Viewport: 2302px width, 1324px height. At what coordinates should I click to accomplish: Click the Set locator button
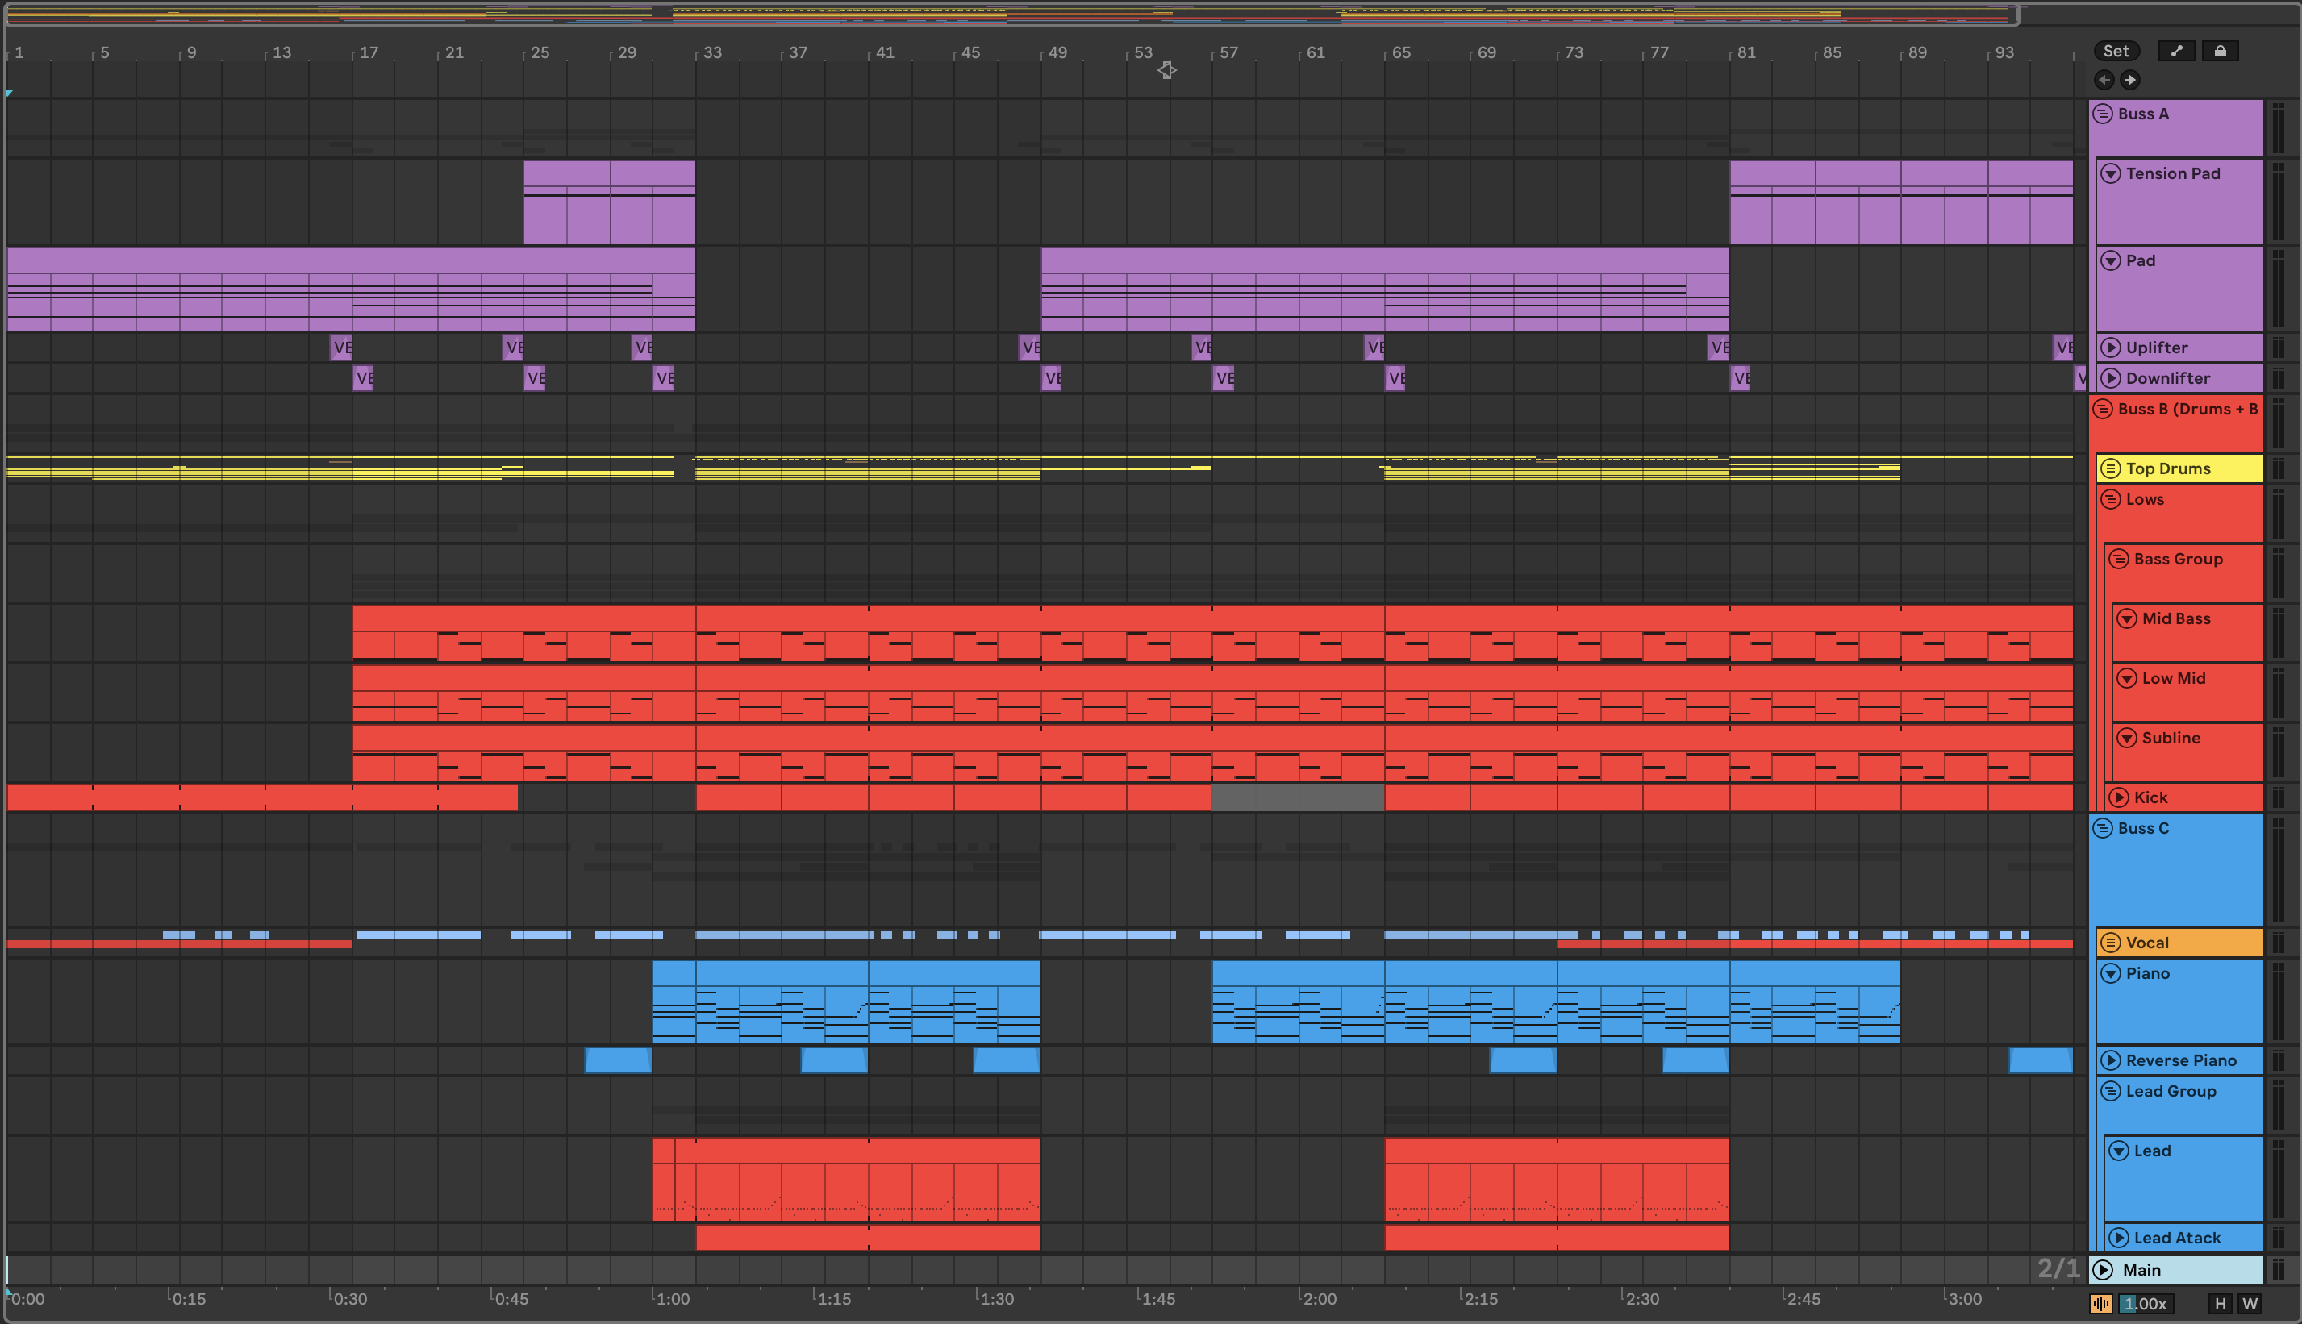[x=2116, y=51]
